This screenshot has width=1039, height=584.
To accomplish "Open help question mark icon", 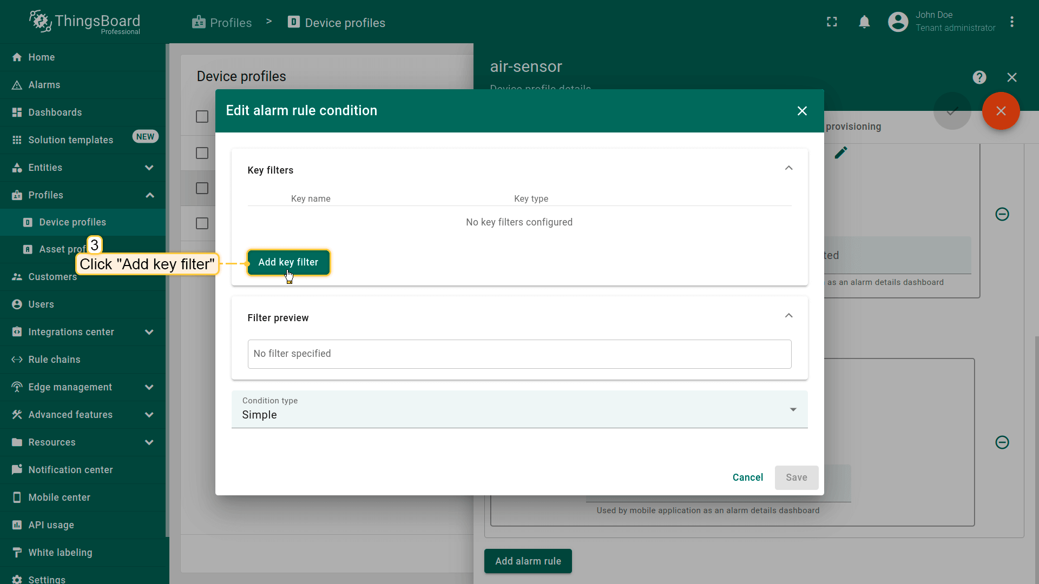I will coord(979,77).
